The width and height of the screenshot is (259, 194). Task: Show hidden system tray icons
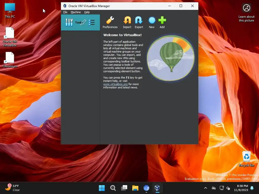coord(206,188)
